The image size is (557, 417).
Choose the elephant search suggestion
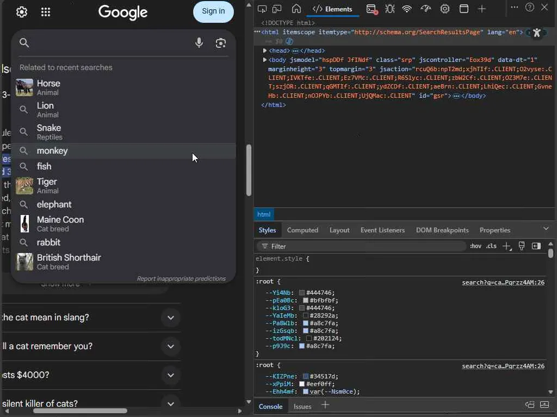(123, 205)
